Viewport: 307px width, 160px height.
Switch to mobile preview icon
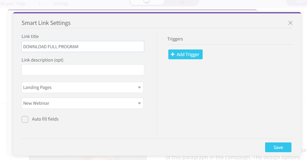[182, 2]
